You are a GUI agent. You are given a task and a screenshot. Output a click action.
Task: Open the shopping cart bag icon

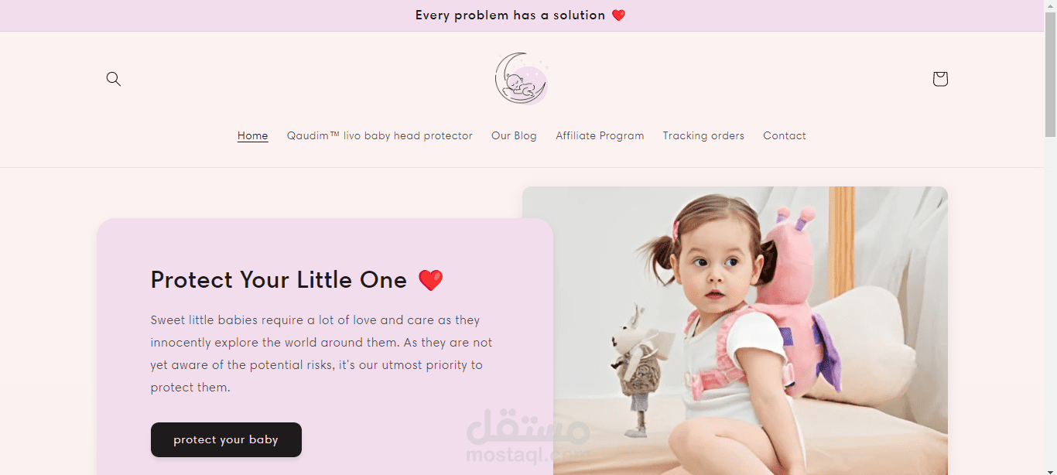pyautogui.click(x=940, y=79)
